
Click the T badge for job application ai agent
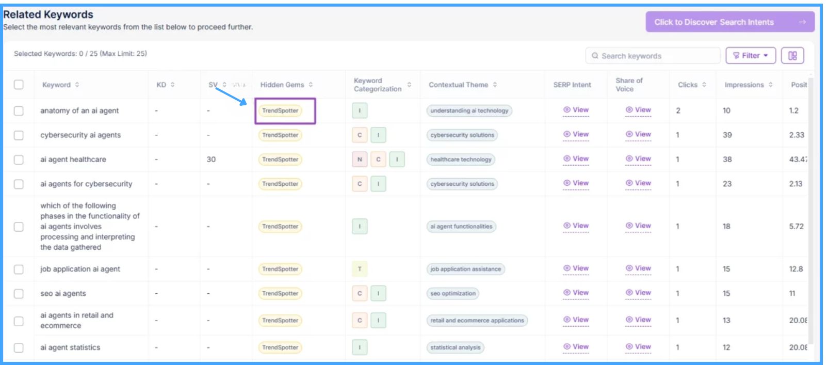[x=360, y=269]
